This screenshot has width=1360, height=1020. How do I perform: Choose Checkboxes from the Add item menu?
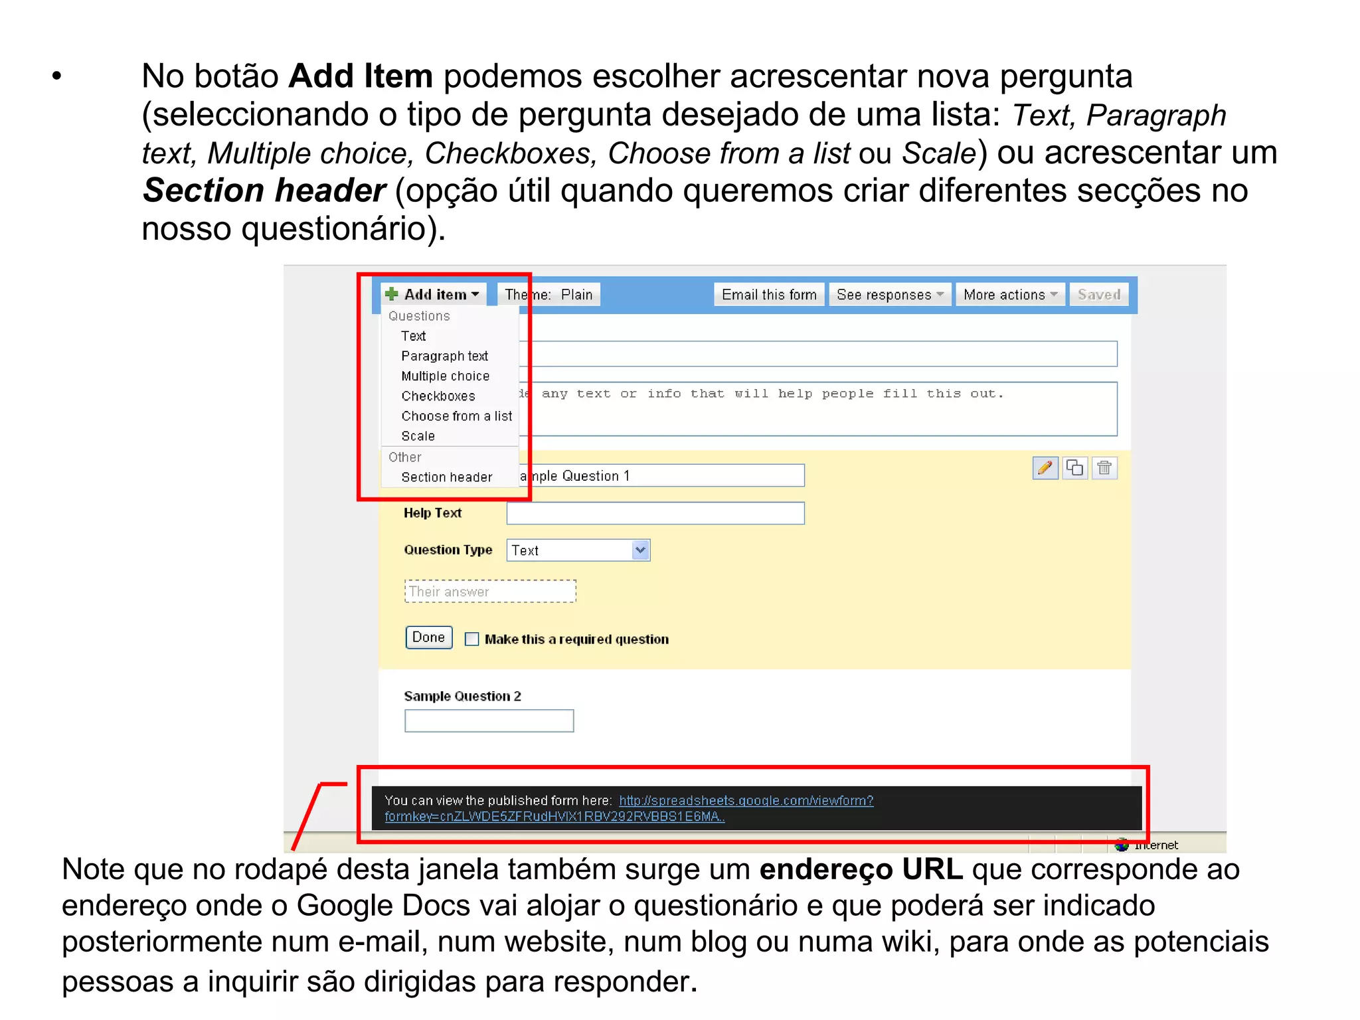(x=438, y=396)
